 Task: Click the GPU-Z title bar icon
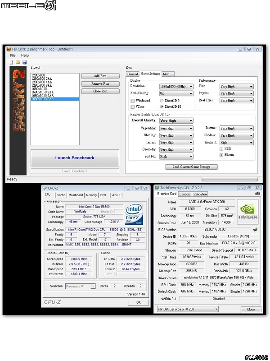pos(157,188)
